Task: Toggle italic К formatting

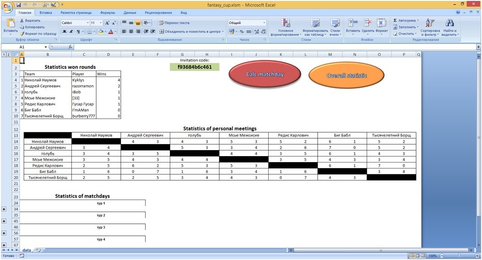Action: coord(71,31)
